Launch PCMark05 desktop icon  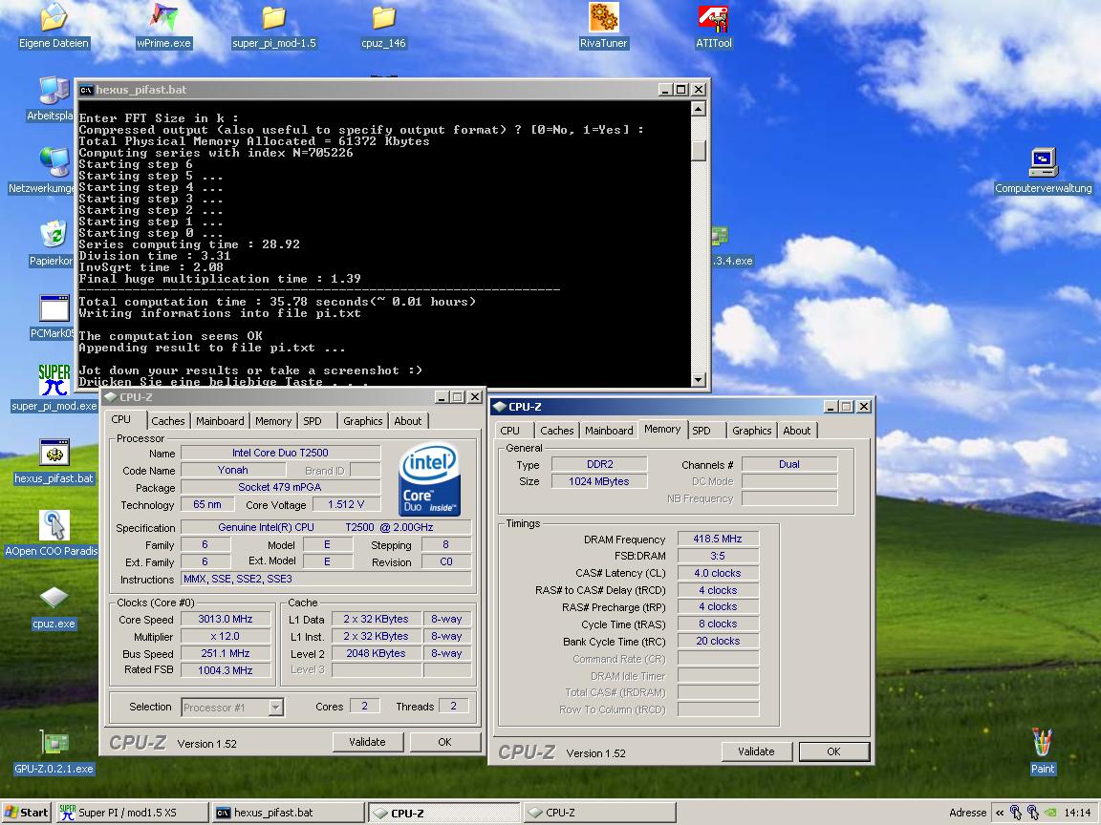[x=54, y=308]
